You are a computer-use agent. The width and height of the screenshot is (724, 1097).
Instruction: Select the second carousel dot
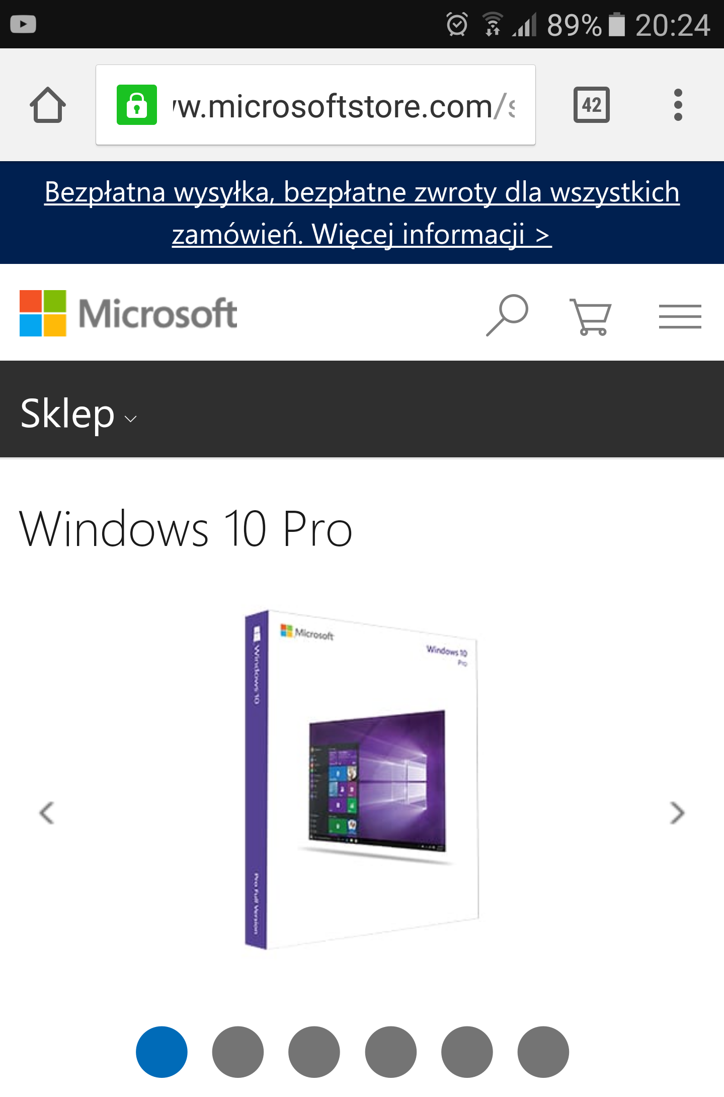[238, 1052]
